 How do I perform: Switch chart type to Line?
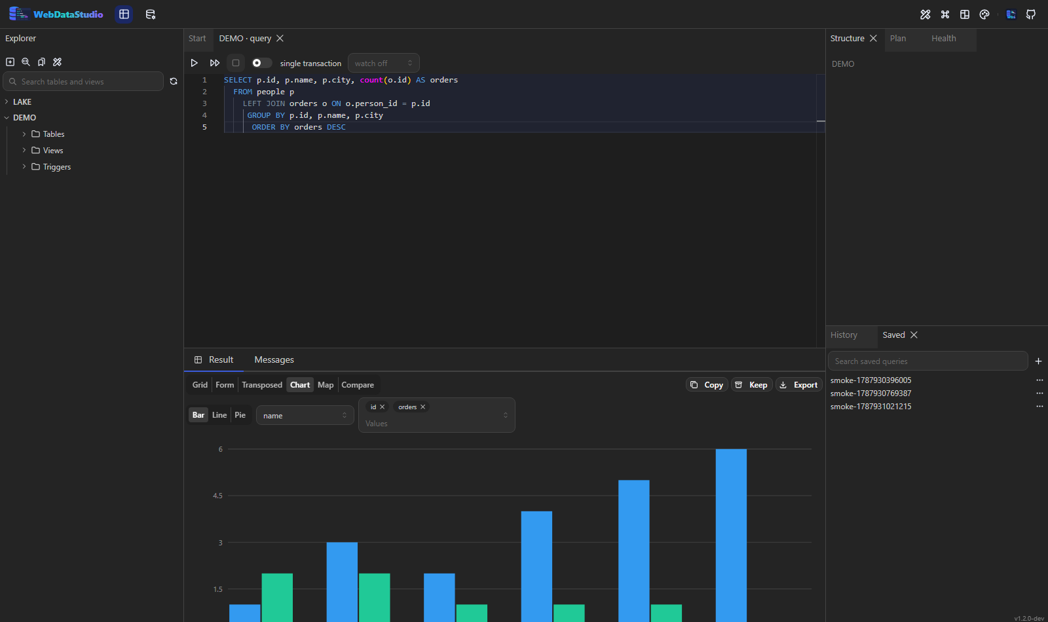219,415
